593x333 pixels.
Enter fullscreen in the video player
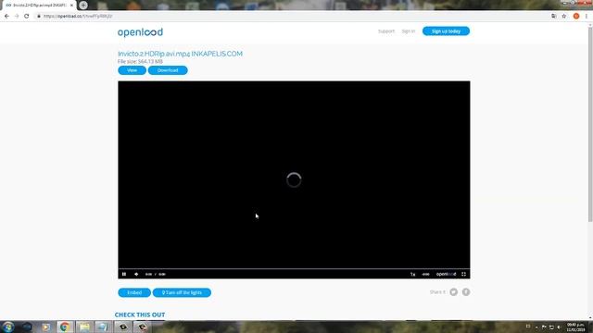click(x=463, y=274)
